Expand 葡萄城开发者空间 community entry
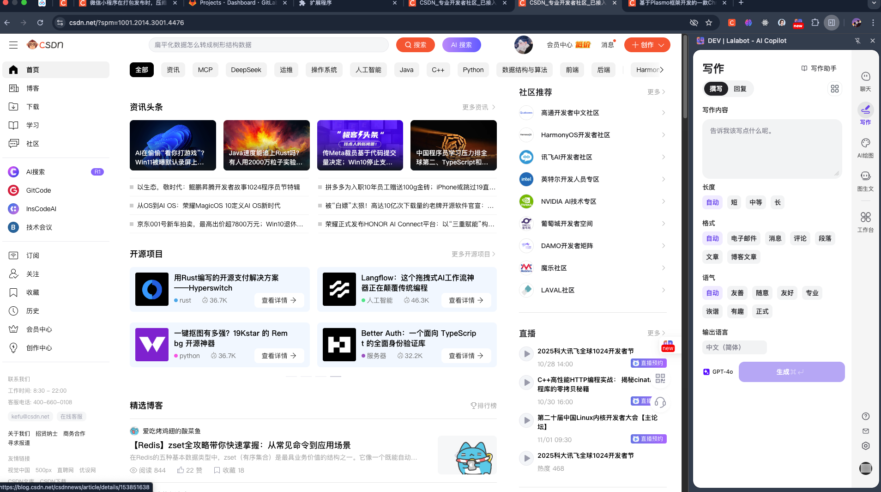Image resolution: width=881 pixels, height=492 pixels. [663, 223]
